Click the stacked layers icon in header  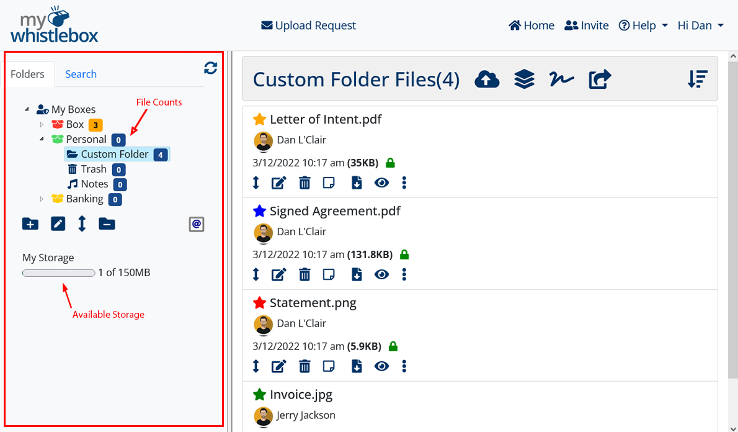coord(524,79)
